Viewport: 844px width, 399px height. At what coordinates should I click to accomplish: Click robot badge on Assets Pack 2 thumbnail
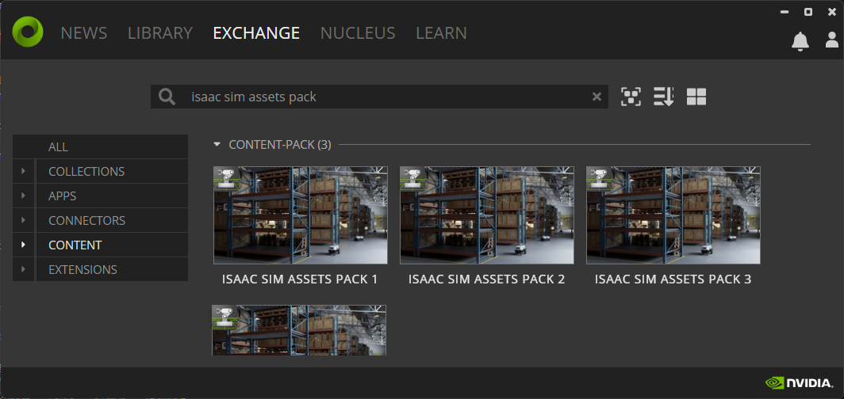click(x=412, y=179)
